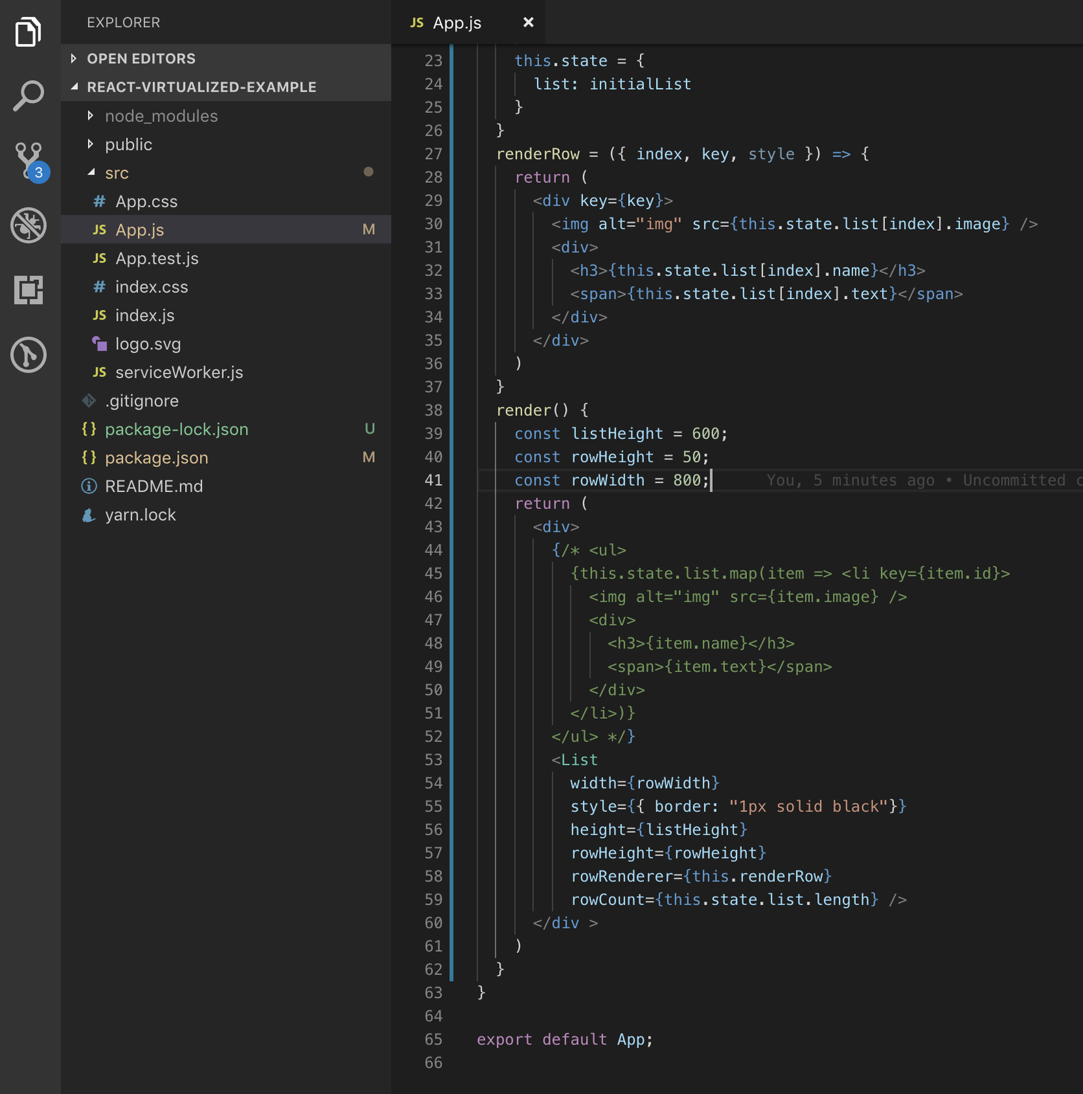Open App.css in the file tree

146,201
